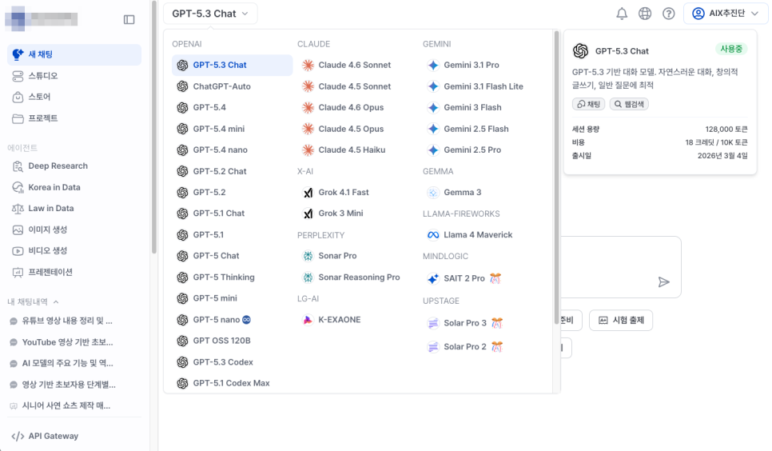Open chat '유튜브 영상 내용 정리 및 ...'

pos(67,321)
